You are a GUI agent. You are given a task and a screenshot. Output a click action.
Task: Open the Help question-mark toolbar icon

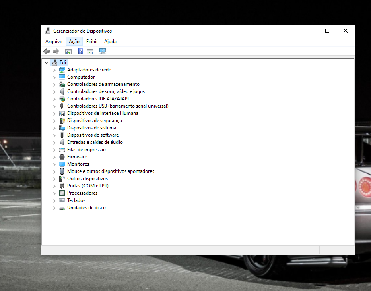81,51
